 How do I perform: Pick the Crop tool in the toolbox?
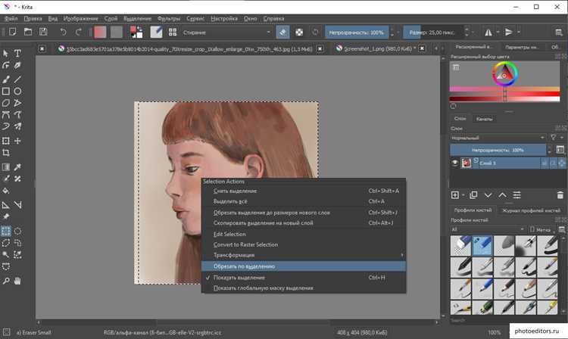tap(6, 153)
